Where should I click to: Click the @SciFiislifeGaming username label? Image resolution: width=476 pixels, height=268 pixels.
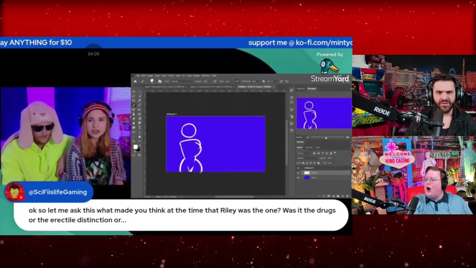(58, 192)
